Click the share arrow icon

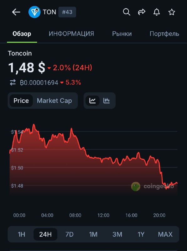142,12
